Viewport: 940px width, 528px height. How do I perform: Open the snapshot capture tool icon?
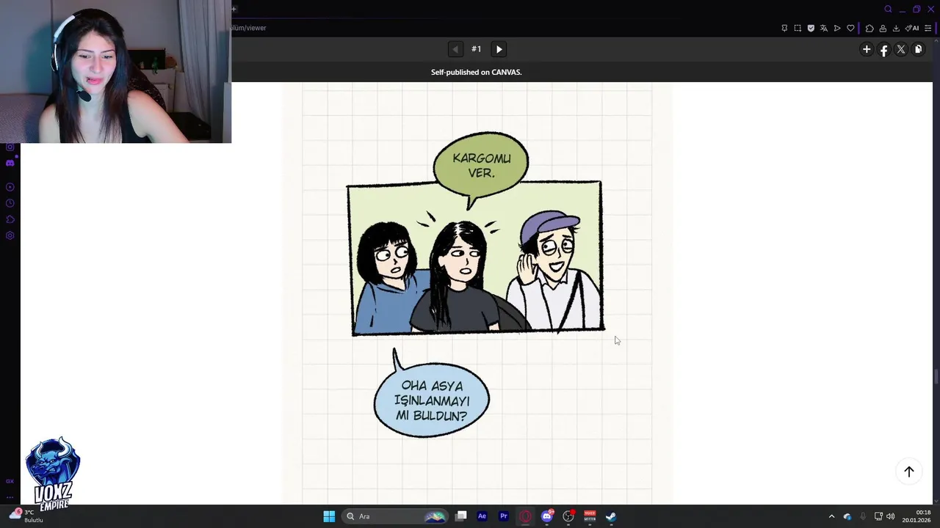pyautogui.click(x=798, y=28)
